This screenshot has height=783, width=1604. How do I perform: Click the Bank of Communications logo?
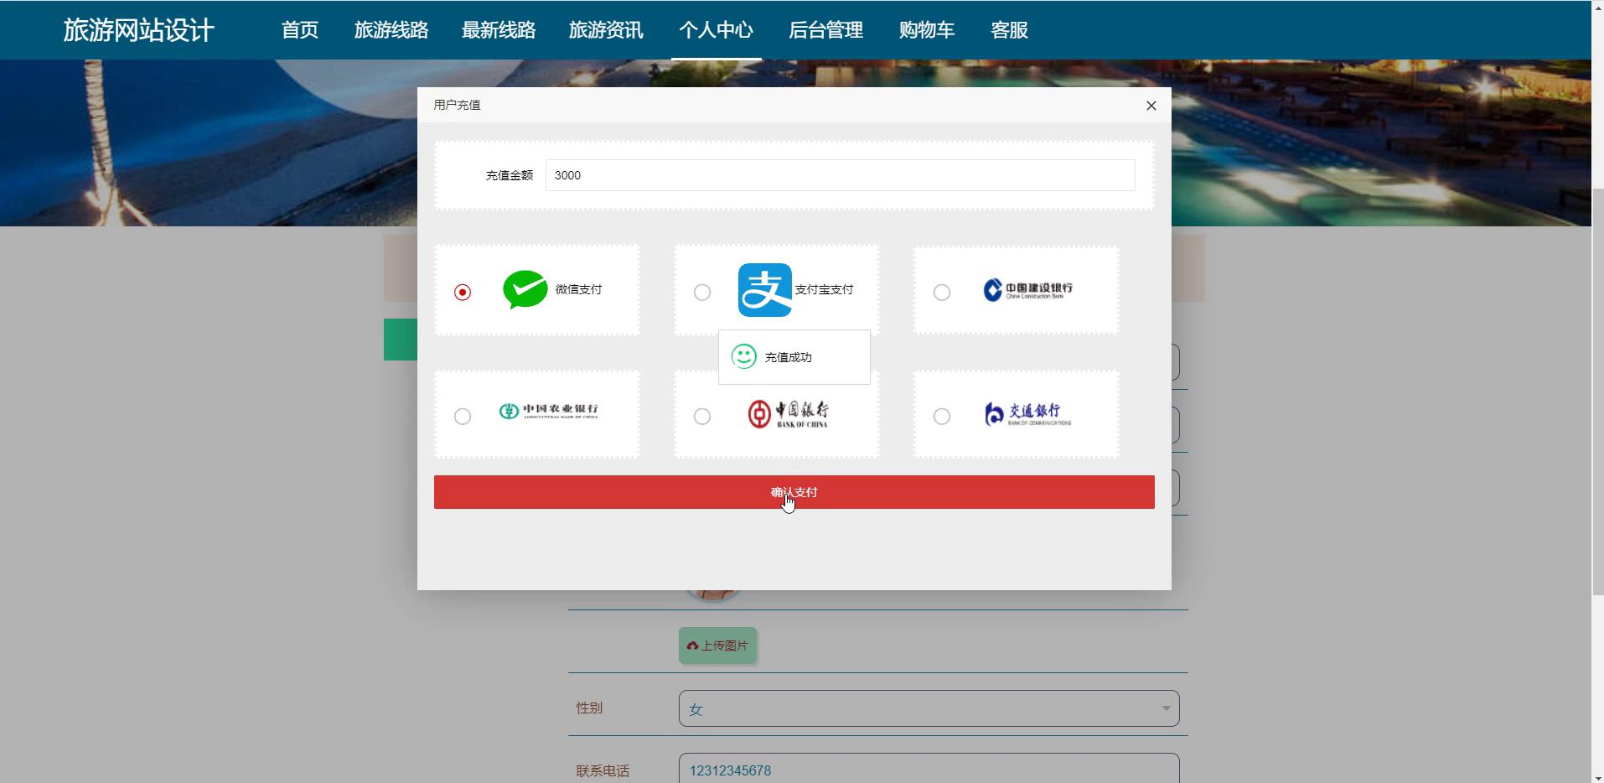tap(1027, 414)
